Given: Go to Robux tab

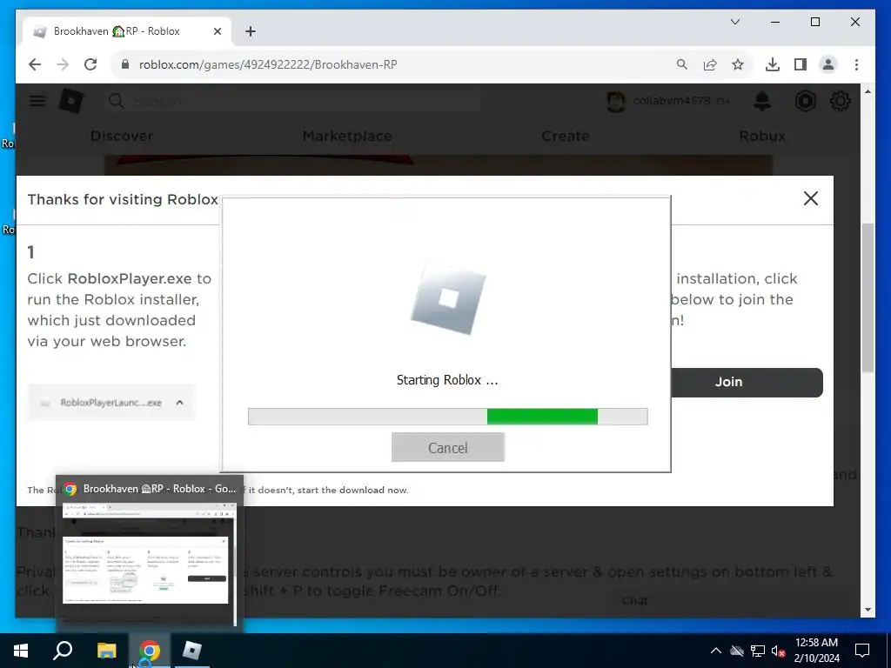Looking at the screenshot, I should [x=762, y=136].
